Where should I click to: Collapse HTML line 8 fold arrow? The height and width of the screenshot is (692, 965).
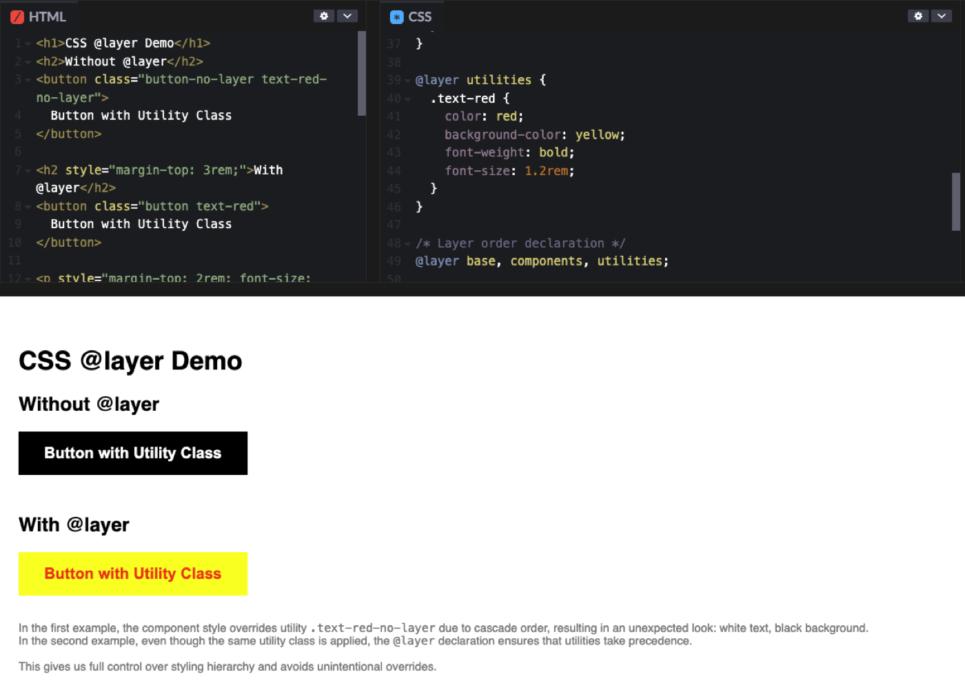(28, 207)
